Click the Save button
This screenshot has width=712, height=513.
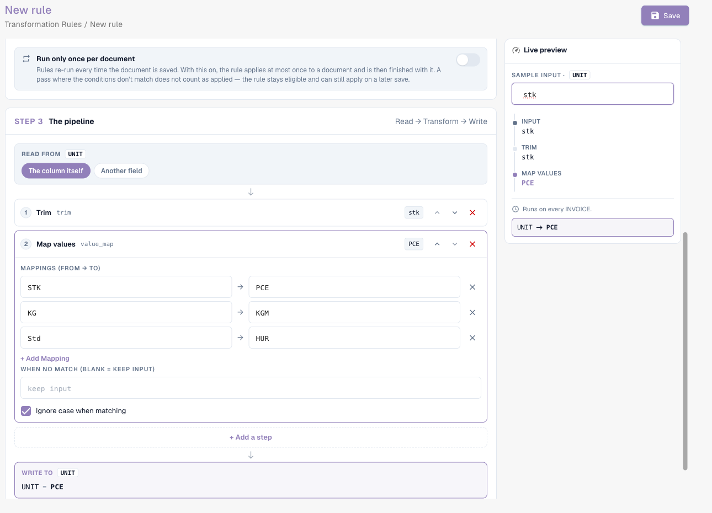pyautogui.click(x=665, y=15)
